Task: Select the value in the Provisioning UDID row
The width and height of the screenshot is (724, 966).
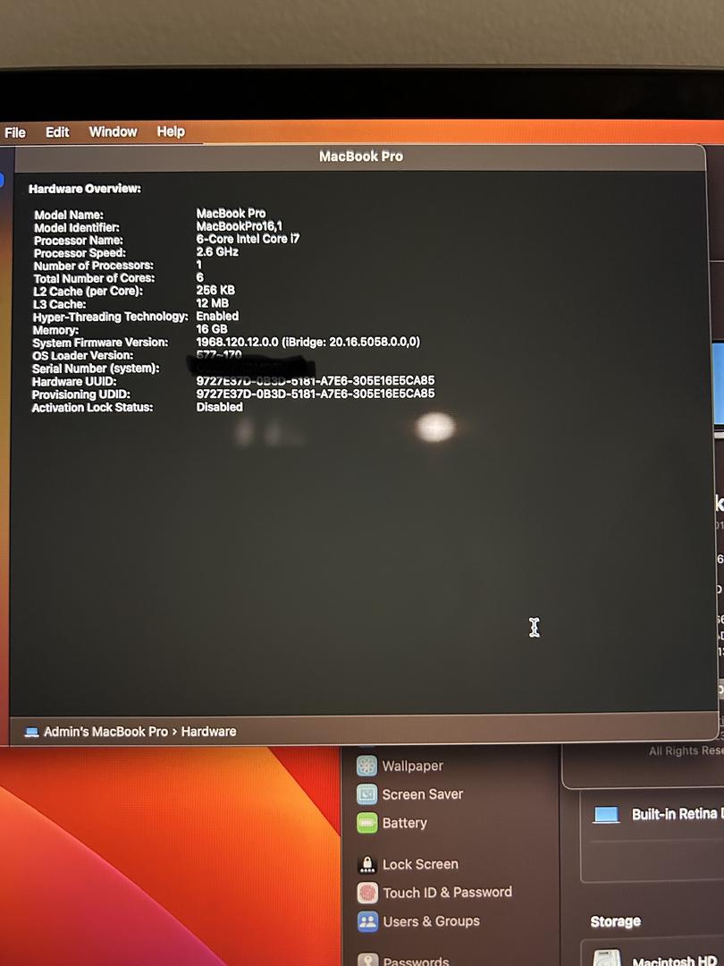Action: [316, 394]
